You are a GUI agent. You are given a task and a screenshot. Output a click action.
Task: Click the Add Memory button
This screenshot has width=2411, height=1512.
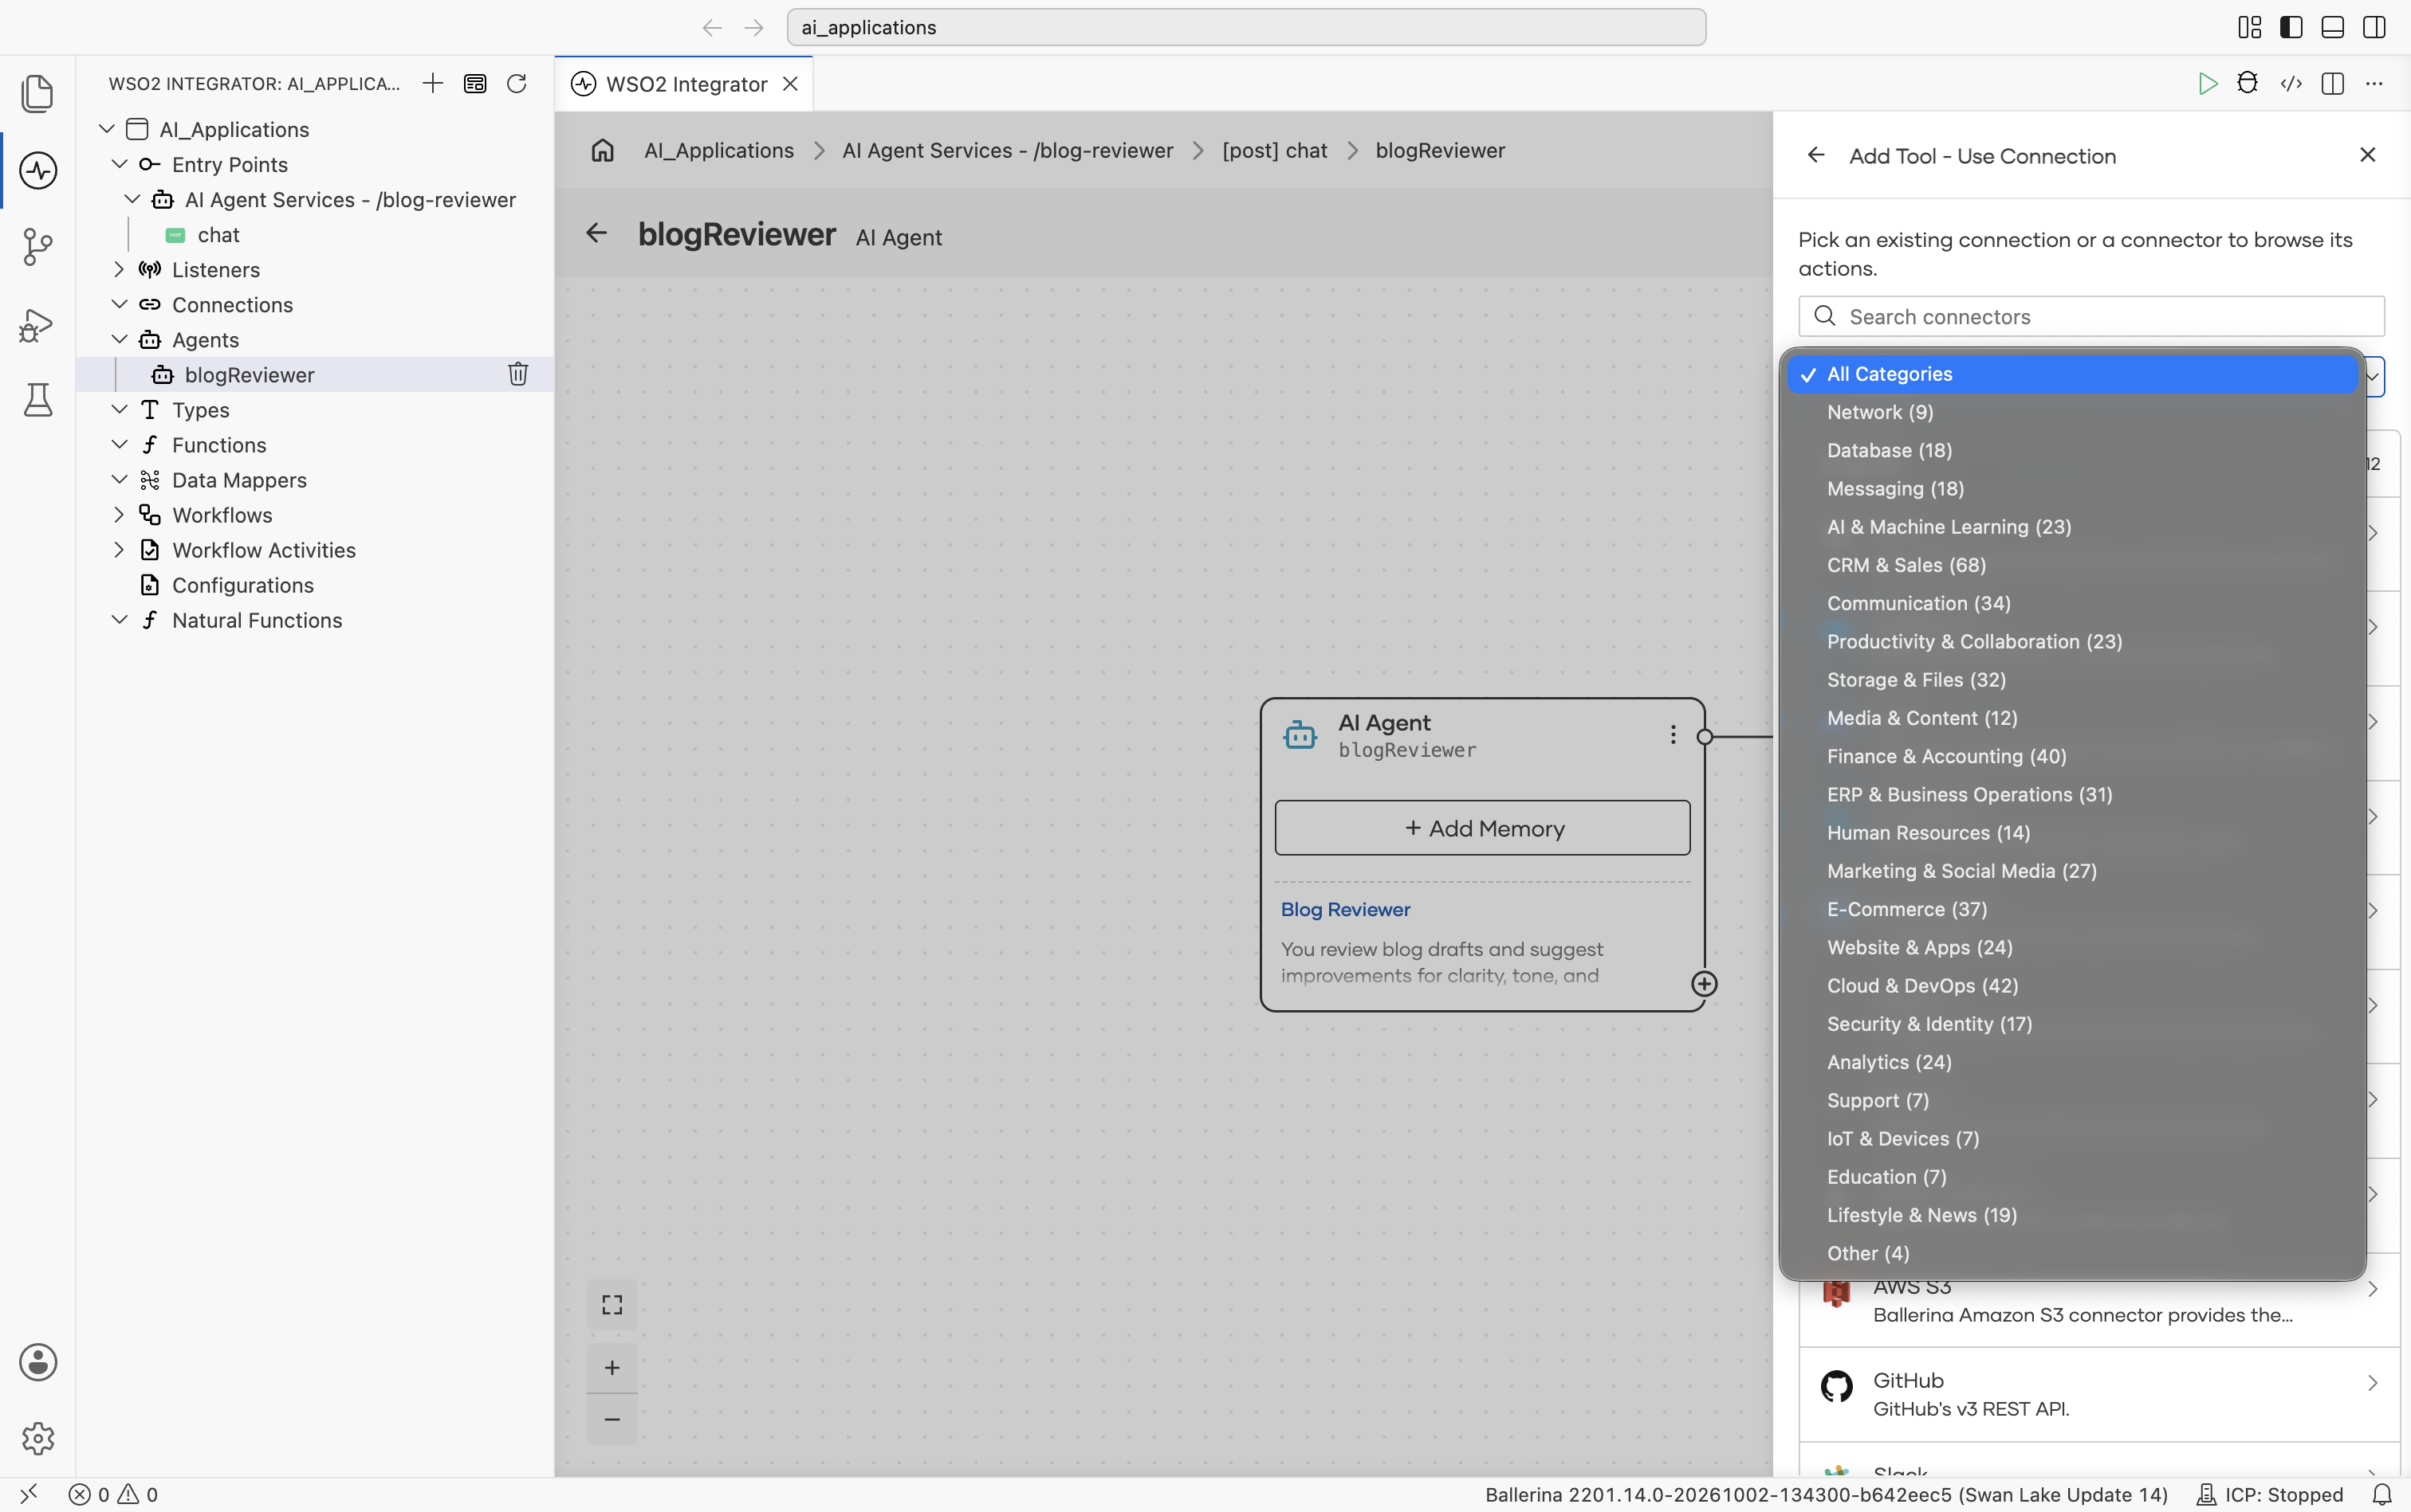tap(1482, 828)
